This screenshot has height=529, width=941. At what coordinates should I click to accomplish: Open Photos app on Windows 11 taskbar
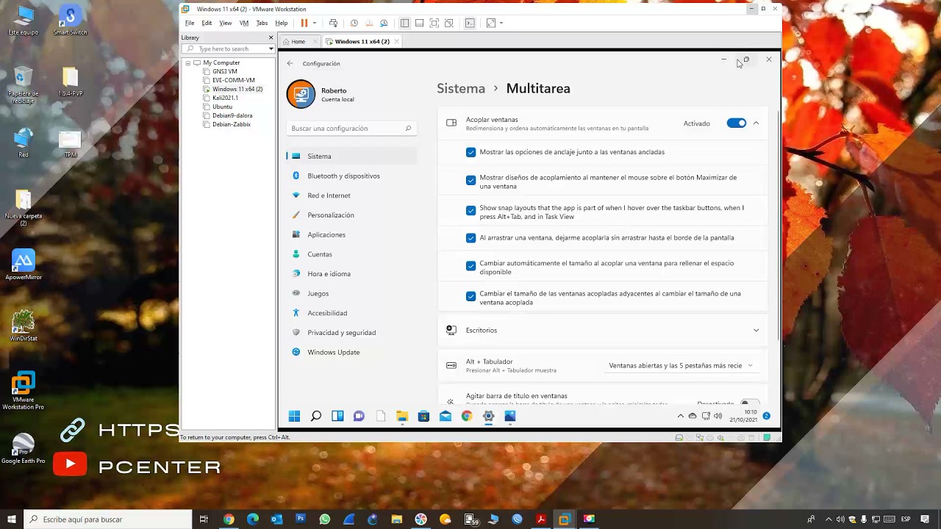point(510,416)
